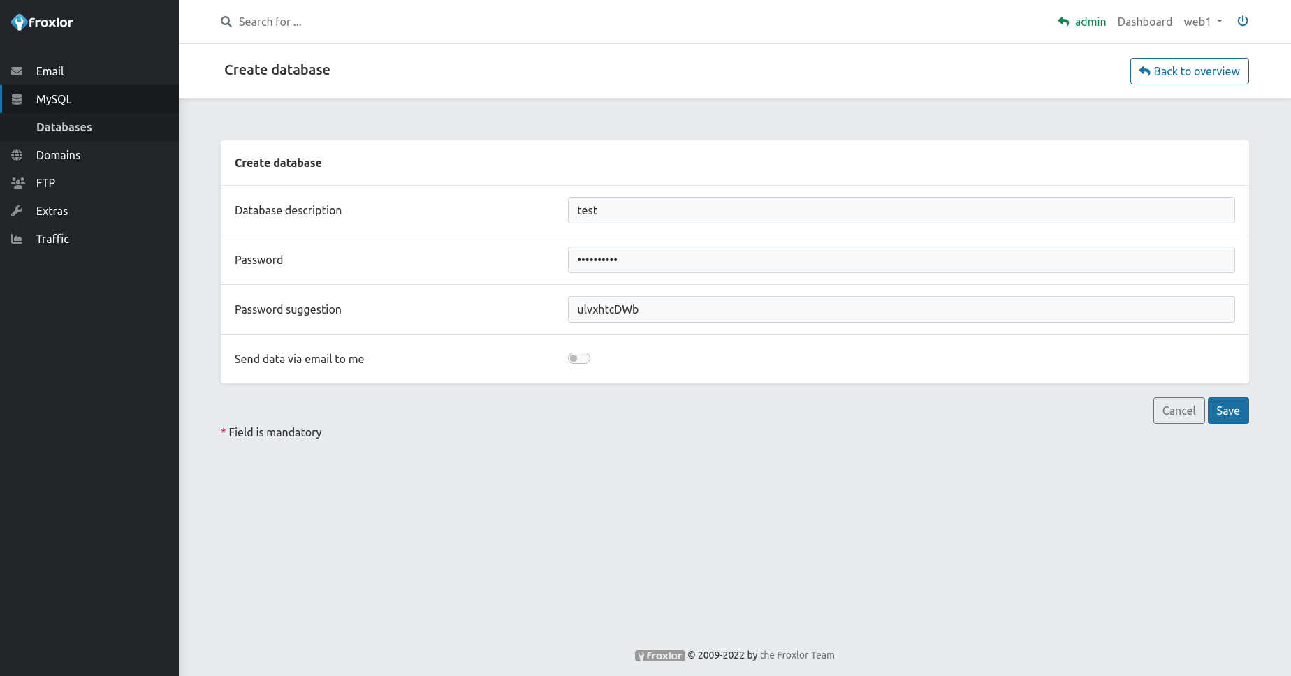Screen dimensions: 1291x676
Task: Click the search magnifier icon
Action: [x=226, y=22]
